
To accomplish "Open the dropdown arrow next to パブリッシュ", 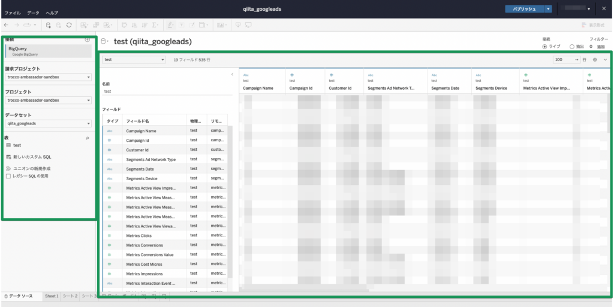I will click(548, 9).
